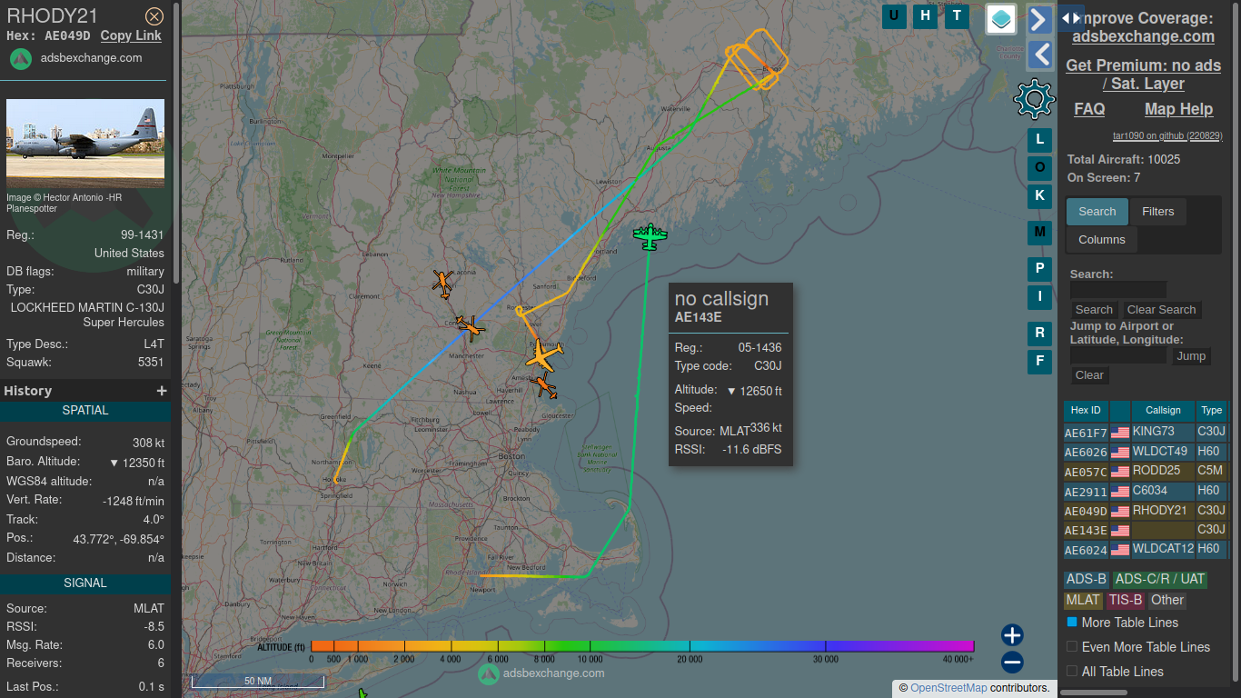
Task: Click the US flag in WLDCAT12 row
Action: pyautogui.click(x=1120, y=550)
